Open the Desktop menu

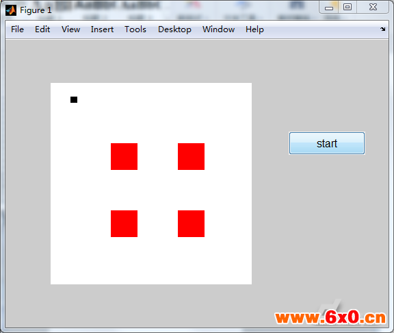(x=174, y=29)
